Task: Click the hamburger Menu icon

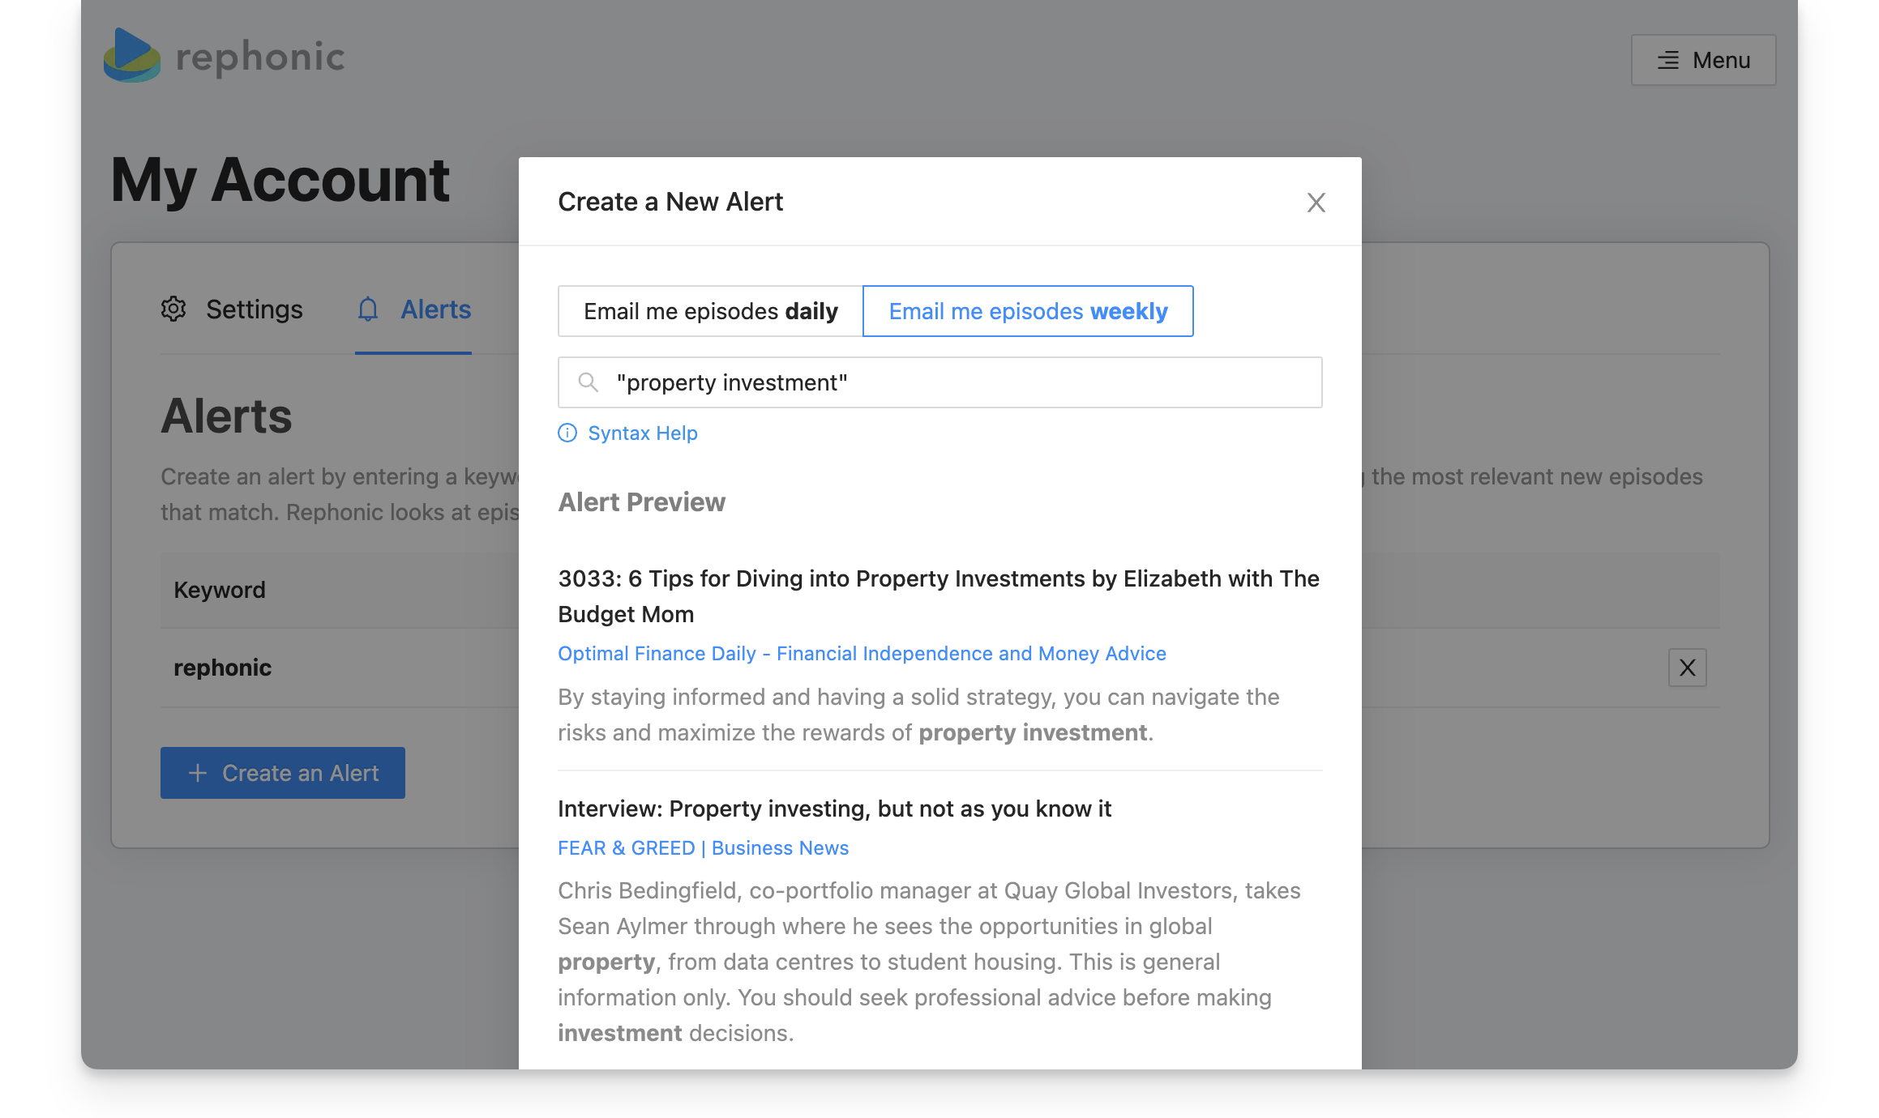Action: (1667, 60)
